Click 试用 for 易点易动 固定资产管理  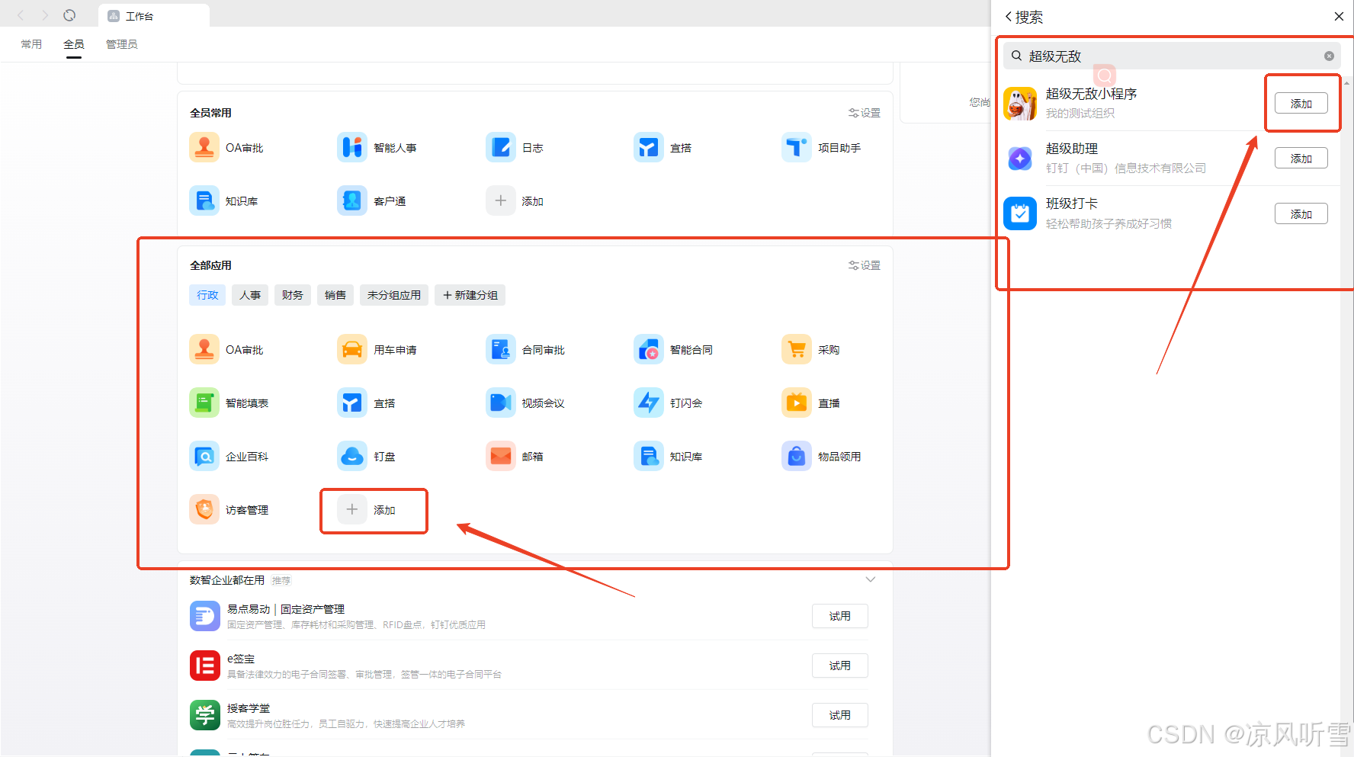(840, 616)
